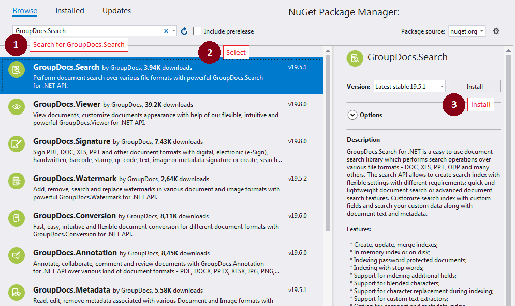Click the GroupDocs.Annotation package icon
Screen dimensions: 515x306
click(x=17, y=255)
